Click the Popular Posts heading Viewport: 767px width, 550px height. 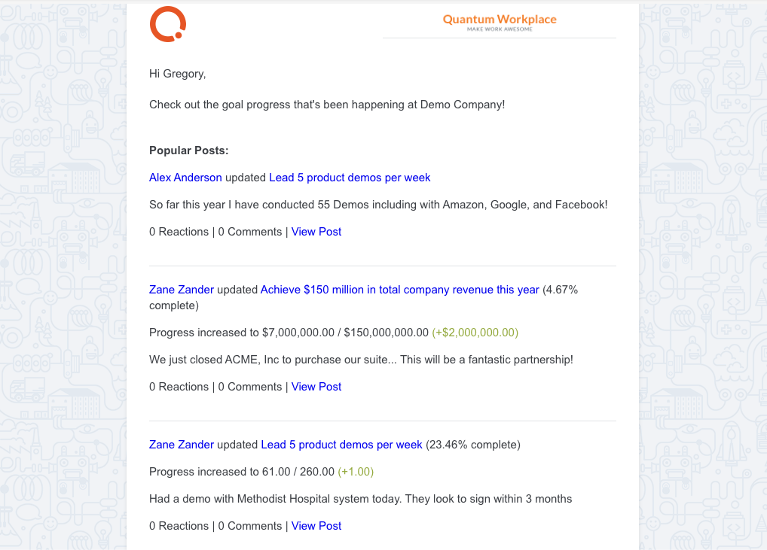click(x=189, y=150)
